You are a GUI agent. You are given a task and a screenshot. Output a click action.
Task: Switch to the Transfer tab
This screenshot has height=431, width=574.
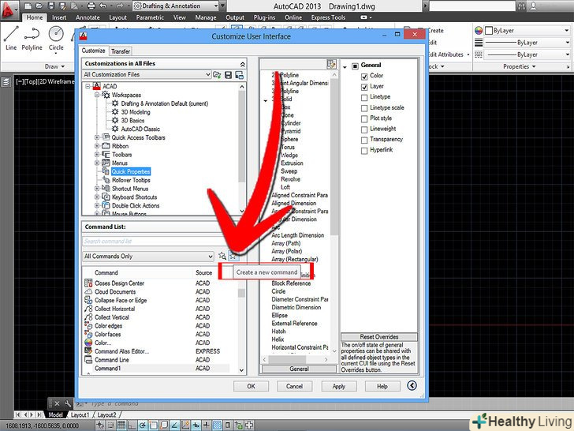120,51
